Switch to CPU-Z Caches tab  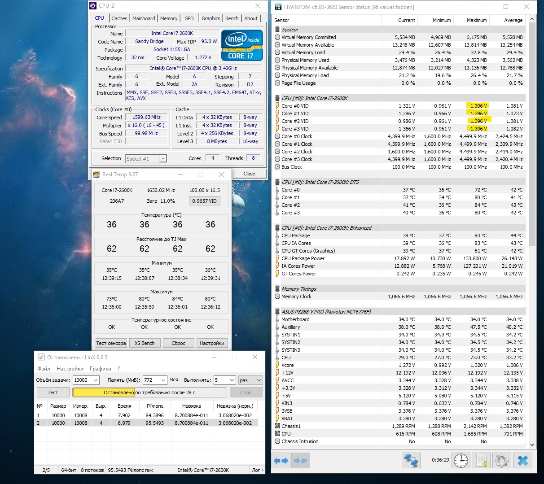coord(119,18)
